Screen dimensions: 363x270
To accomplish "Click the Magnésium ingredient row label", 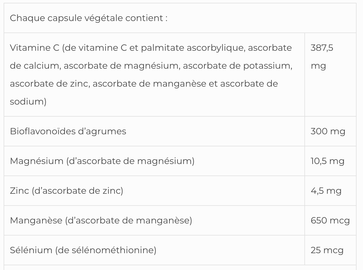I will tap(102, 161).
